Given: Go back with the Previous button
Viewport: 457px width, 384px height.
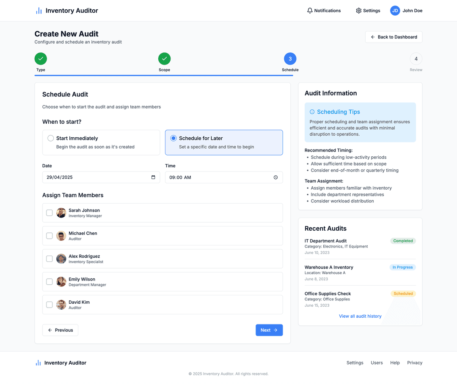Looking at the screenshot, I should point(60,330).
